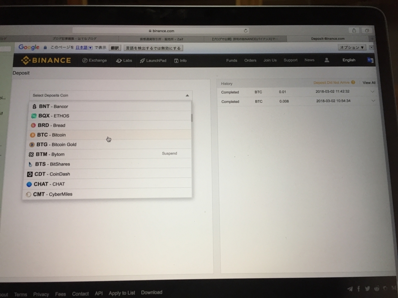Click the Safari reload page icon
The image size is (398, 298).
click(x=246, y=31)
